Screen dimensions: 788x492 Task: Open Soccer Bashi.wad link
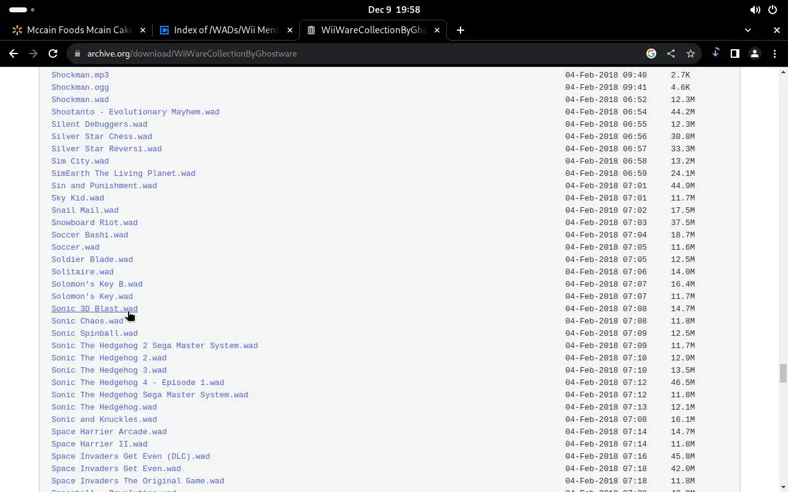[x=90, y=235]
